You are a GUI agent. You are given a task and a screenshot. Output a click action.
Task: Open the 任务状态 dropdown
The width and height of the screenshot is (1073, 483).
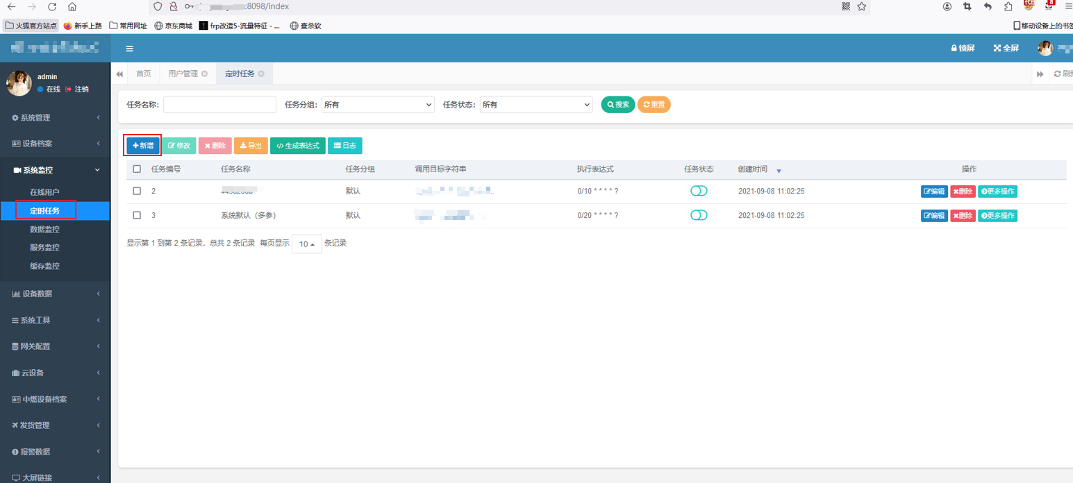535,105
